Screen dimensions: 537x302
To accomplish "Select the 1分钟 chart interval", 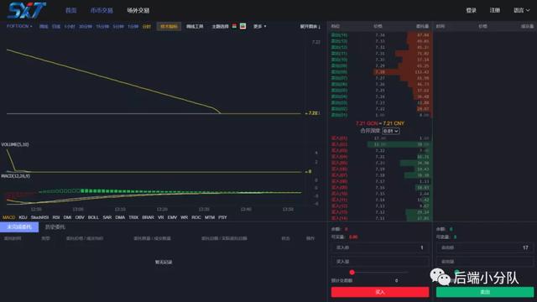I will (133, 26).
